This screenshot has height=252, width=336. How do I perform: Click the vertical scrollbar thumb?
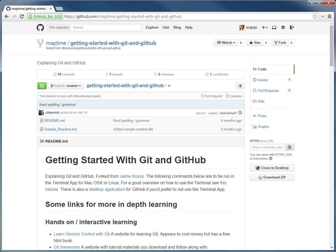[332, 46]
